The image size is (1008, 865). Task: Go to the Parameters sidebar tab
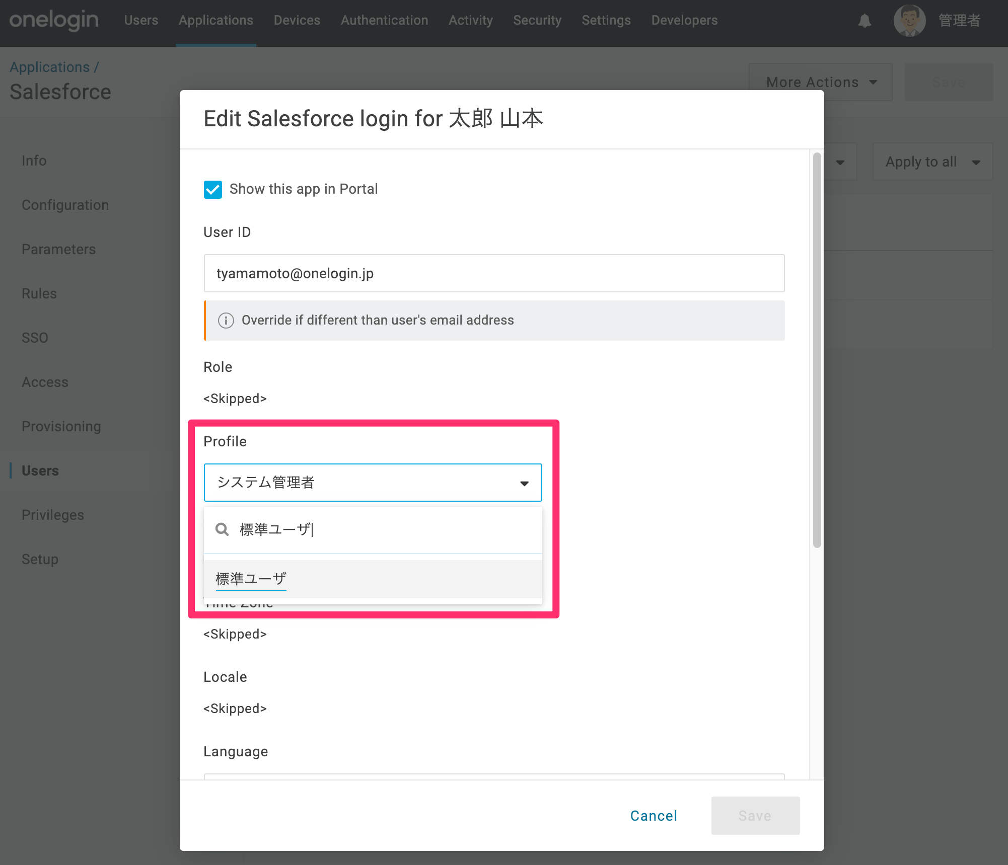pos(59,249)
